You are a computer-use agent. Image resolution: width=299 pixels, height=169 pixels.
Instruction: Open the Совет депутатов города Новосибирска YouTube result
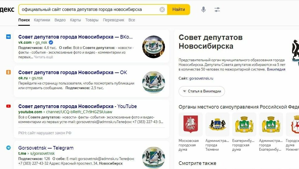[x=77, y=106]
